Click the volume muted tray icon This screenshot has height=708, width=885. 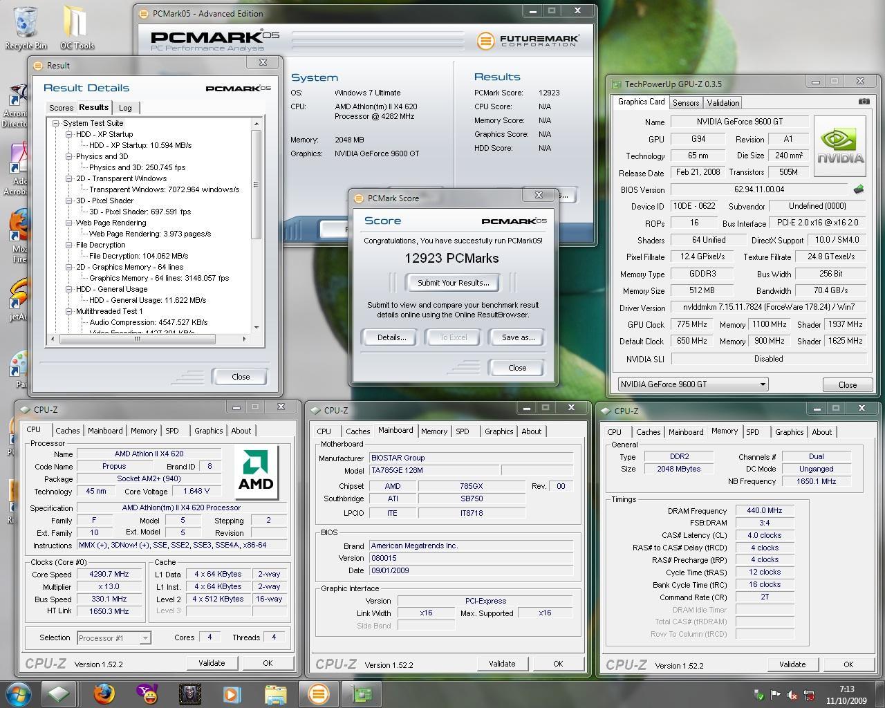tap(792, 695)
